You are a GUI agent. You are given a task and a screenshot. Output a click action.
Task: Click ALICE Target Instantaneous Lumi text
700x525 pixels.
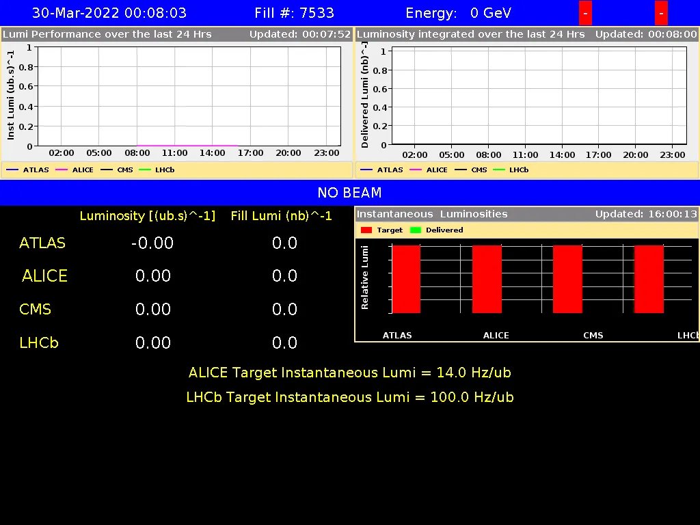(x=349, y=373)
